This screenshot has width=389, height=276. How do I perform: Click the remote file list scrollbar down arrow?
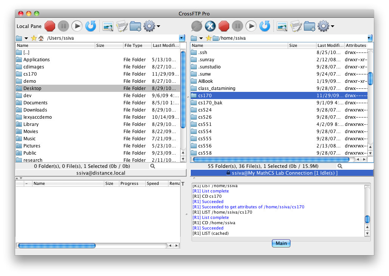[370, 153]
